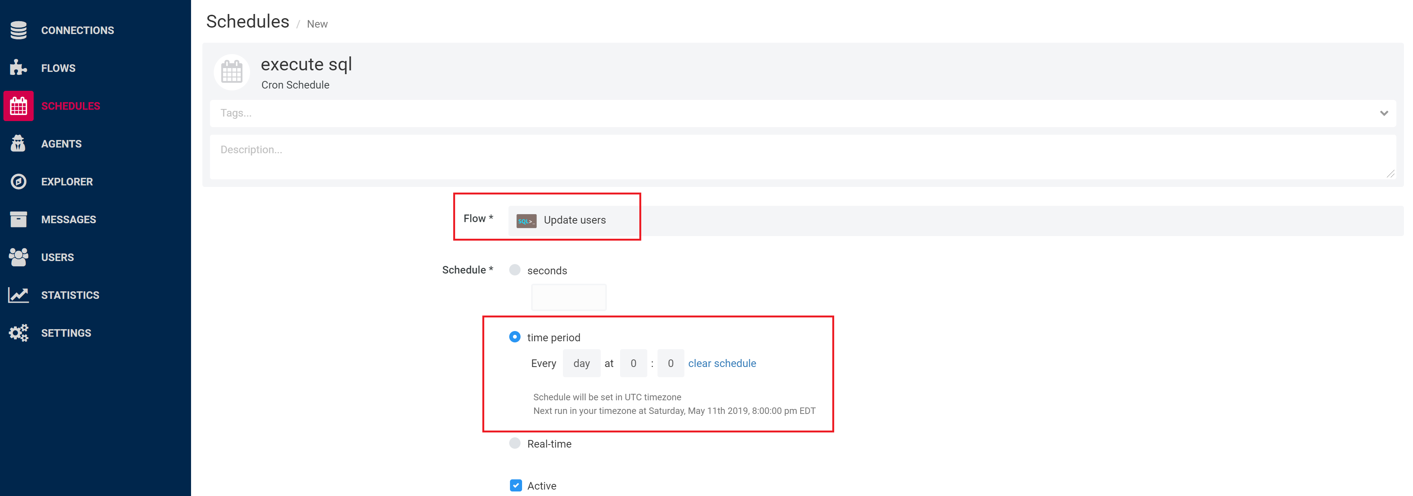
Task: Uncheck the Active checkbox
Action: pyautogui.click(x=516, y=485)
